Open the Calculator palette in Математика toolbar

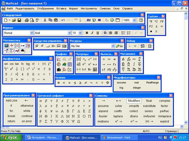[6, 46]
